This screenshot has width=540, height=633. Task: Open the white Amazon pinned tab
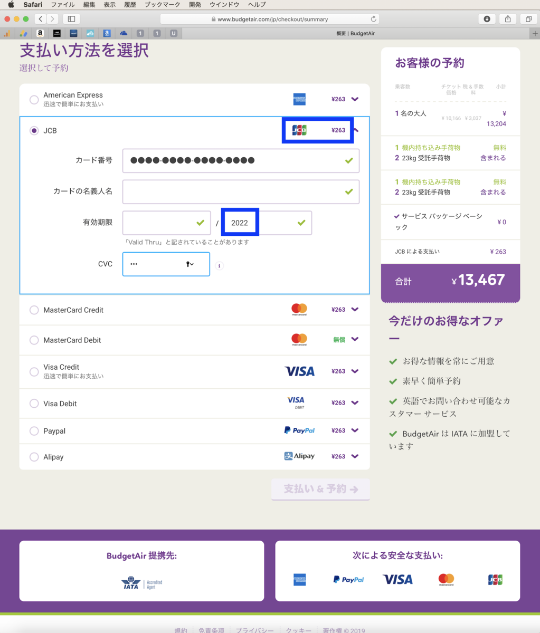coord(40,33)
